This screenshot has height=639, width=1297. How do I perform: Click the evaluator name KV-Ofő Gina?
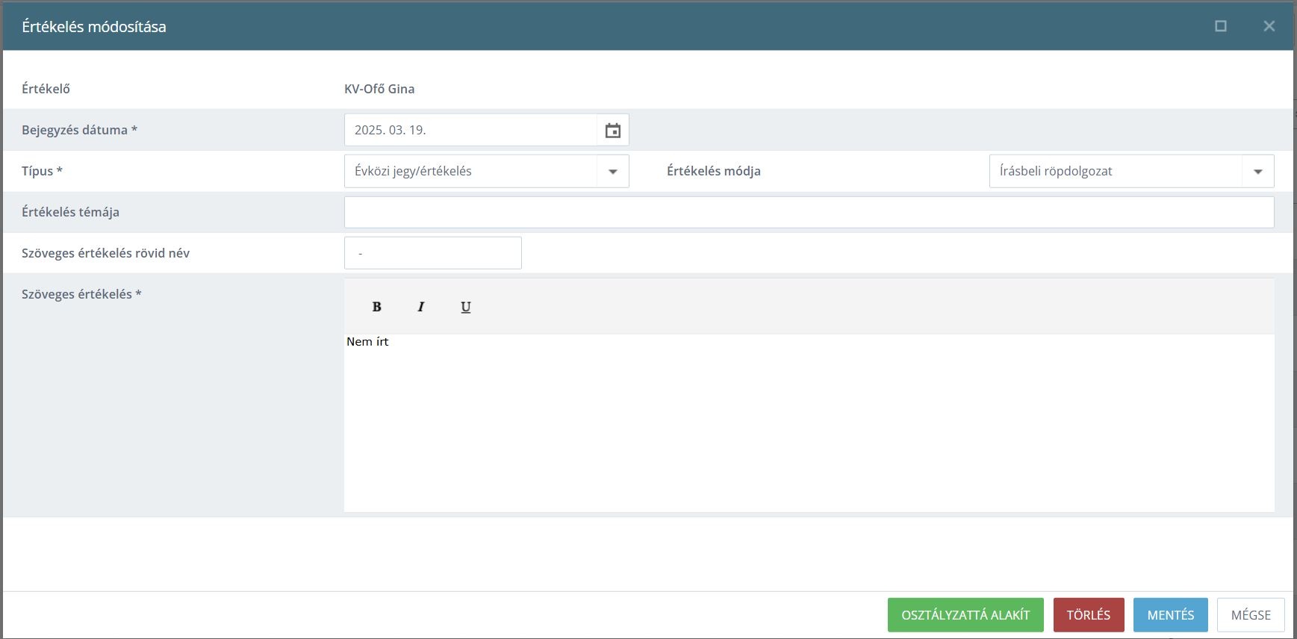[x=379, y=89]
